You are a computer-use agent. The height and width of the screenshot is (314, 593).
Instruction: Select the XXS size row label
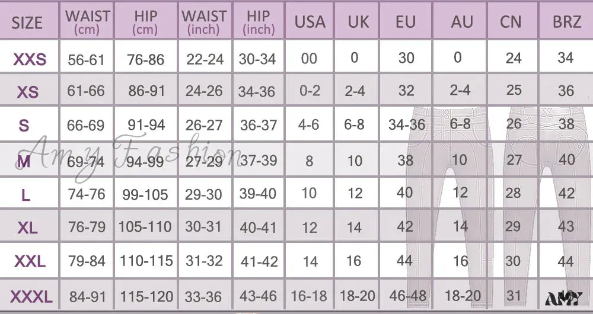(30, 59)
